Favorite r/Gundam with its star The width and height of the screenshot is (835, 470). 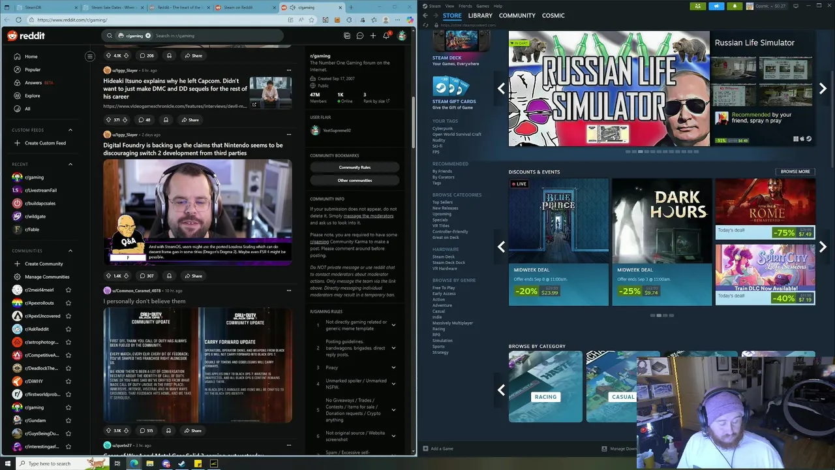[x=68, y=420]
